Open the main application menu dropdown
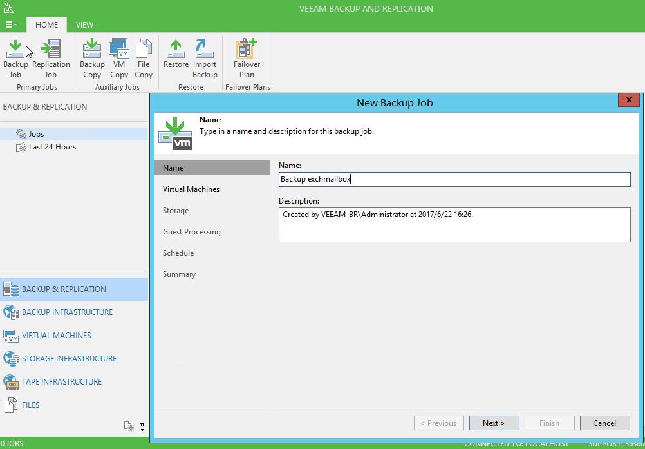 (11, 24)
